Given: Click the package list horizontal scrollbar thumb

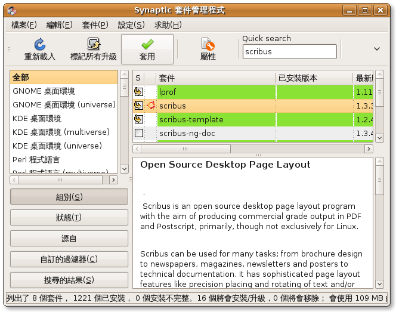Looking at the screenshot, I should click(185, 149).
